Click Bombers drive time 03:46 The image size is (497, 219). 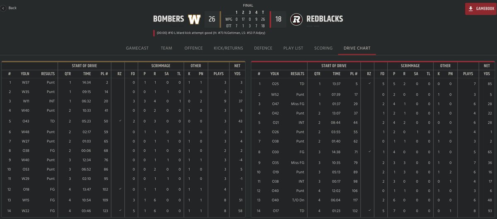87,211
